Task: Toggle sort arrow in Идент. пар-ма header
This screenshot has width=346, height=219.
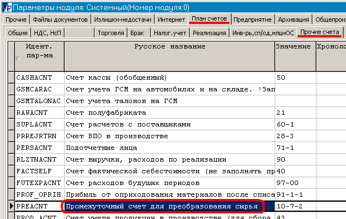Action: pyautogui.click(x=18, y=59)
